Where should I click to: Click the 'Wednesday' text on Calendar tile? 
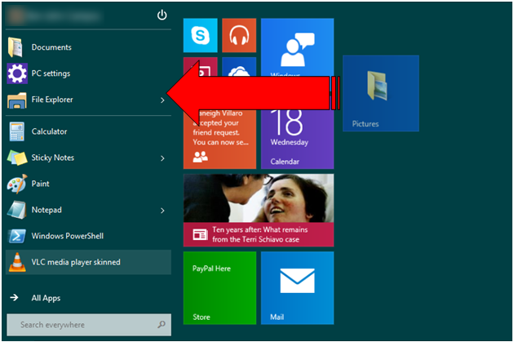coord(289,142)
